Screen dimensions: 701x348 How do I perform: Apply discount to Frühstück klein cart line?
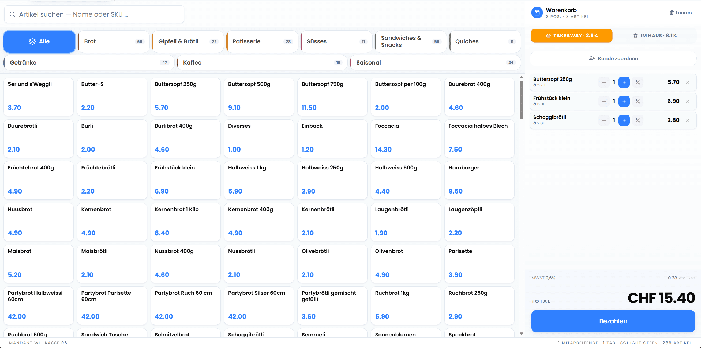(638, 101)
